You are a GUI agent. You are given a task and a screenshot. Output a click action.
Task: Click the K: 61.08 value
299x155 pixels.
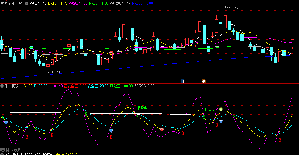click(26, 86)
